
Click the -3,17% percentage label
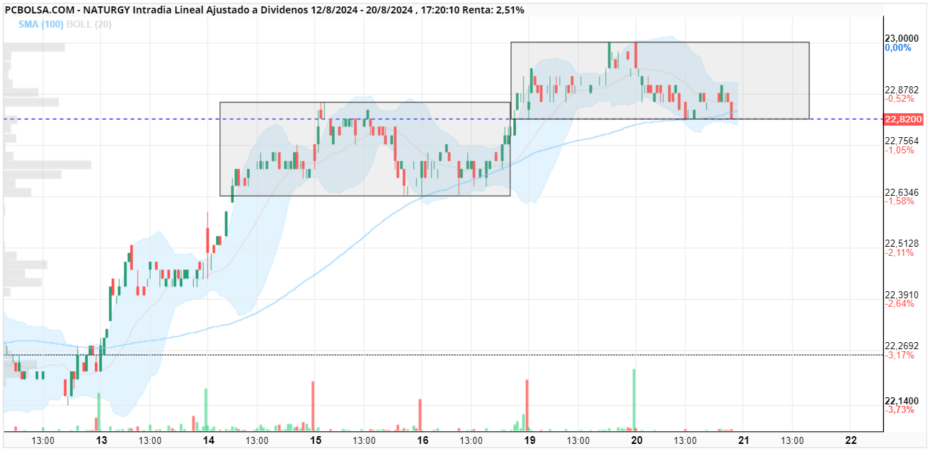pos(900,355)
